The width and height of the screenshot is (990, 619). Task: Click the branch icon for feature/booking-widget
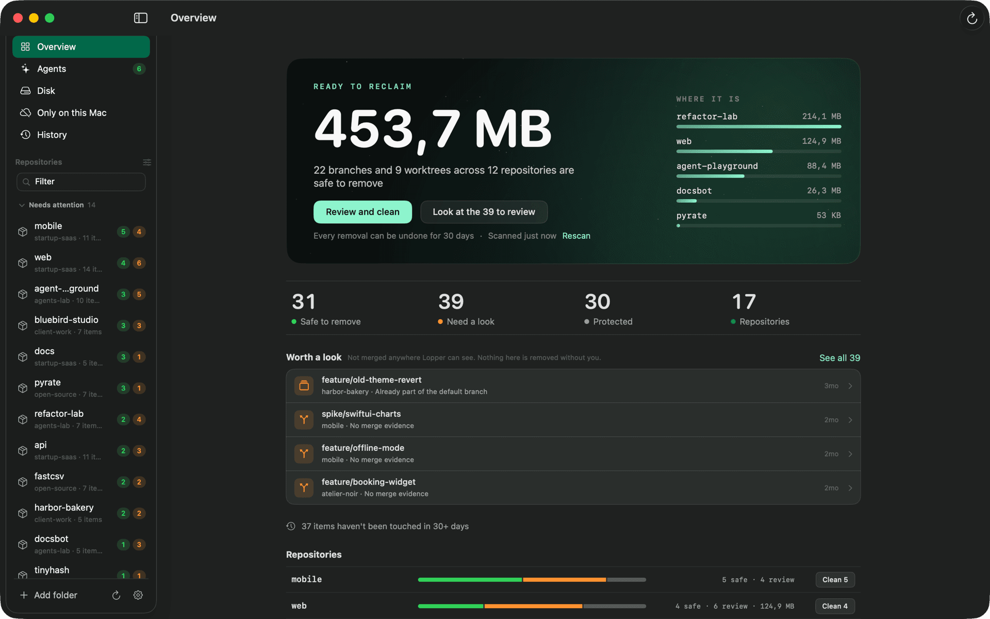(304, 487)
